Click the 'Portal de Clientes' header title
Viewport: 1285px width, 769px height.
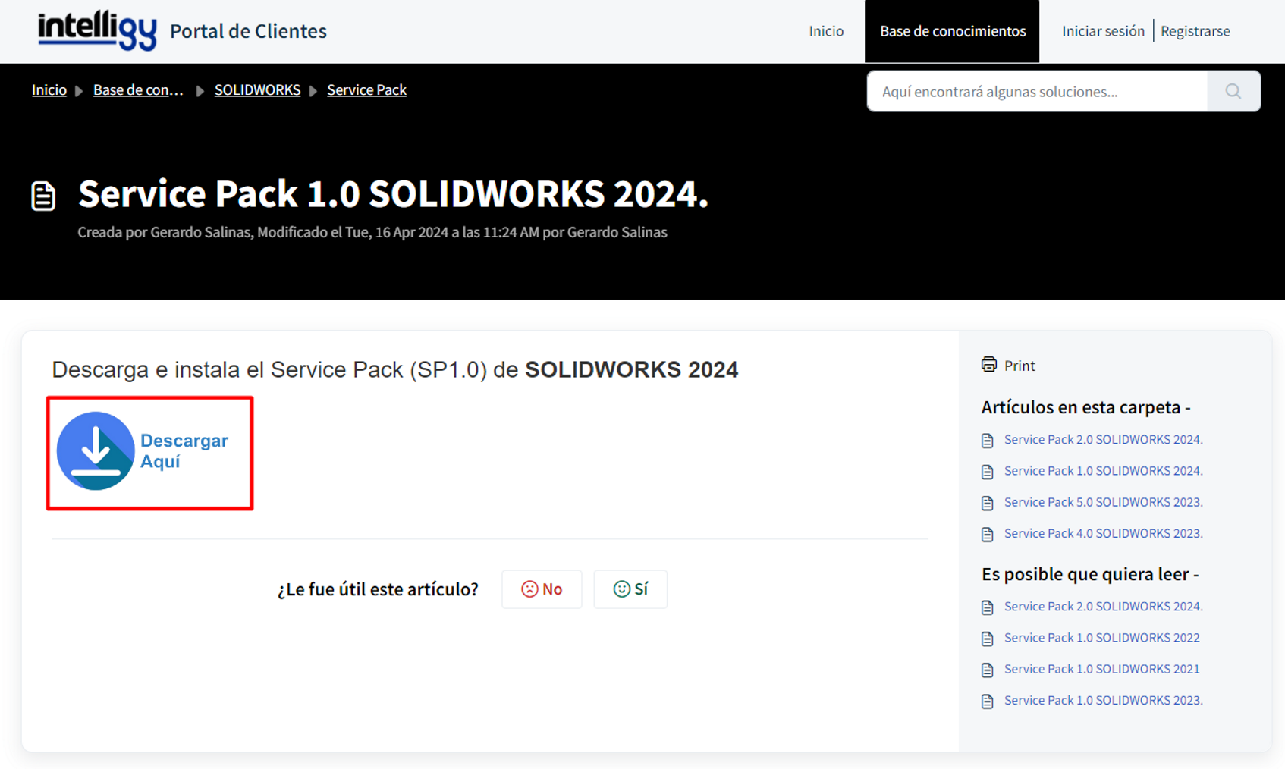(248, 31)
